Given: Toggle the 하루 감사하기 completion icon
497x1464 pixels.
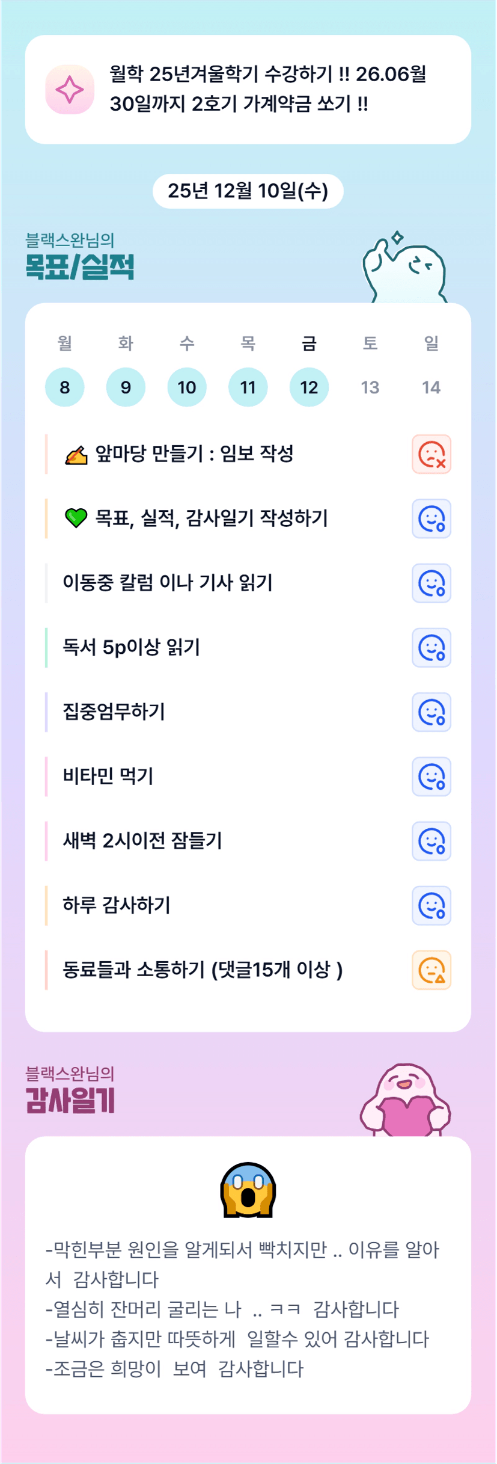Looking at the screenshot, I should [x=431, y=905].
